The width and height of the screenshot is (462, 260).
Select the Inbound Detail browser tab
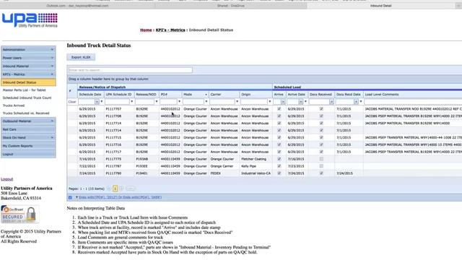[380, 6]
